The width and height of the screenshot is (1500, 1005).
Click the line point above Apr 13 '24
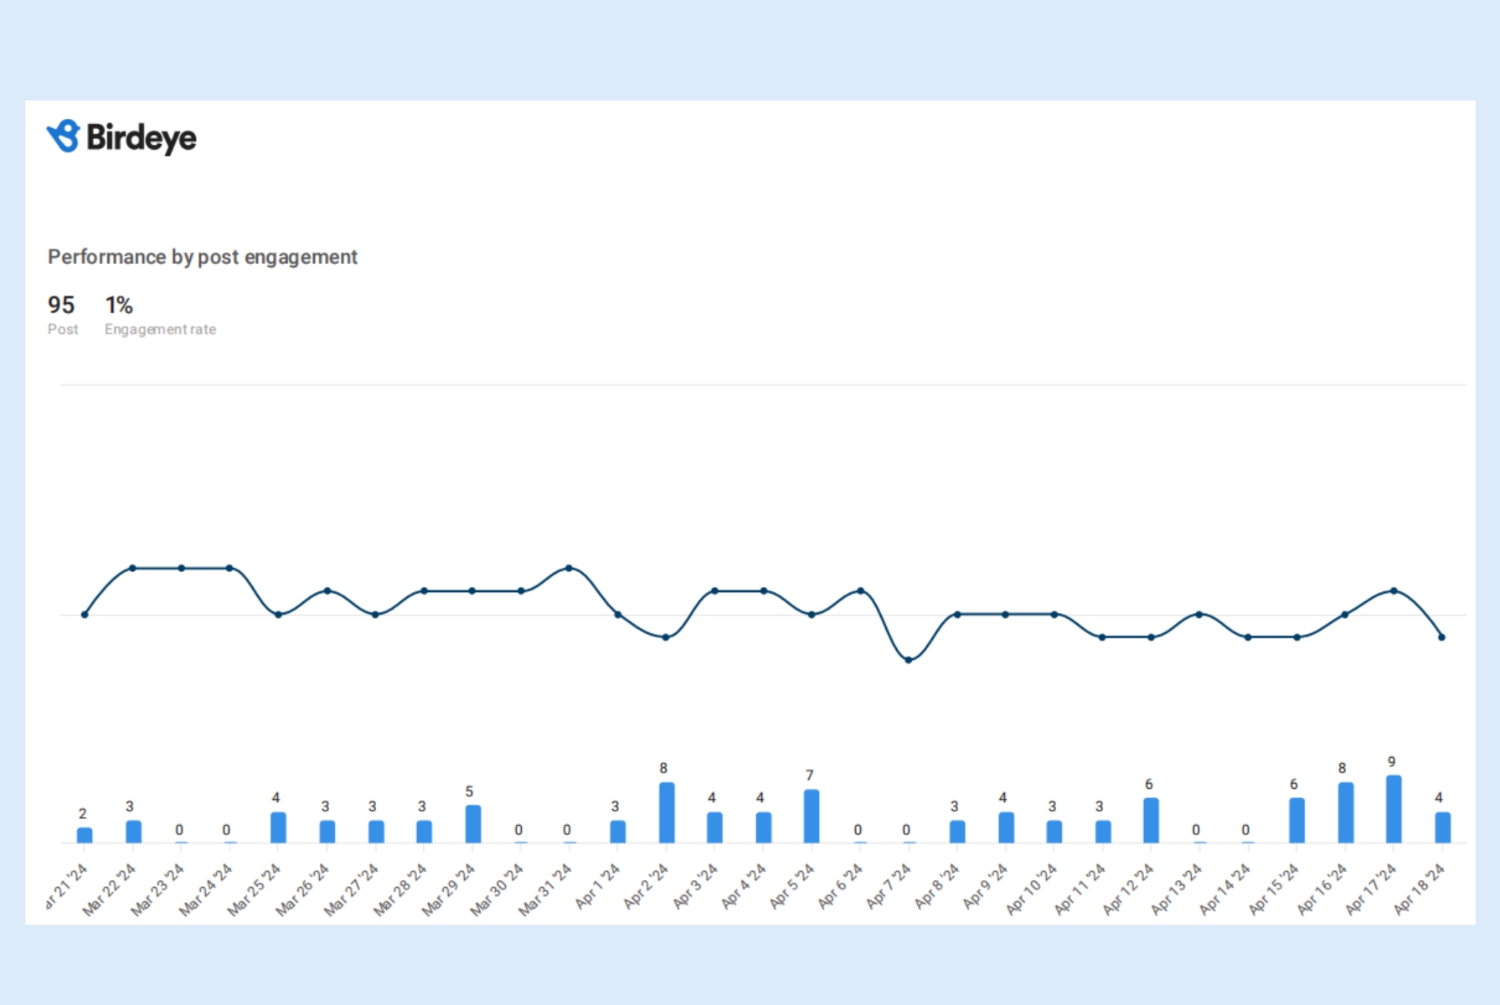[1199, 615]
